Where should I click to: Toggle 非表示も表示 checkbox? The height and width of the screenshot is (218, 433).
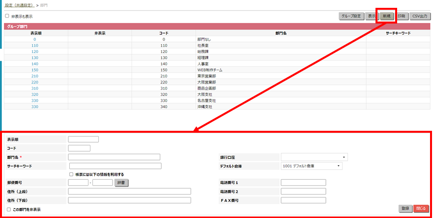[7, 16]
